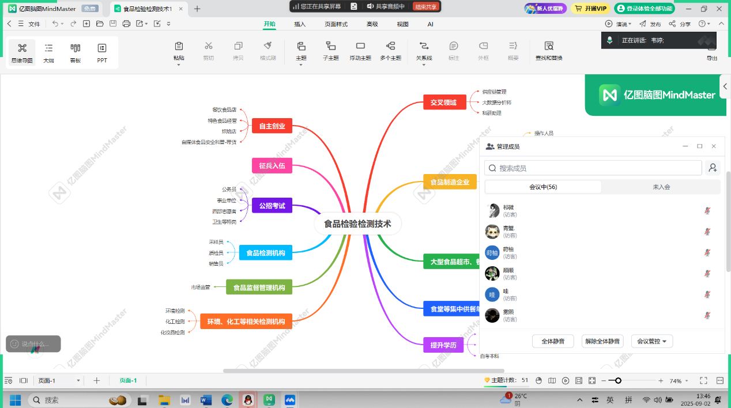Click the 结束共享 stop sharing button

point(426,6)
